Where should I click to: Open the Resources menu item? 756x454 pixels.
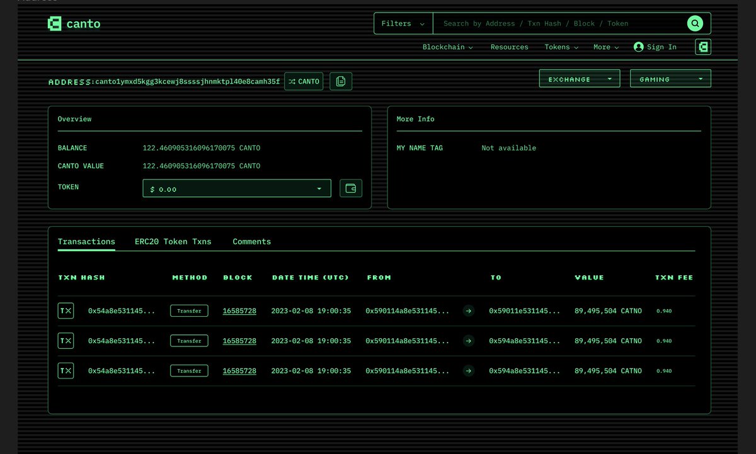coord(510,47)
